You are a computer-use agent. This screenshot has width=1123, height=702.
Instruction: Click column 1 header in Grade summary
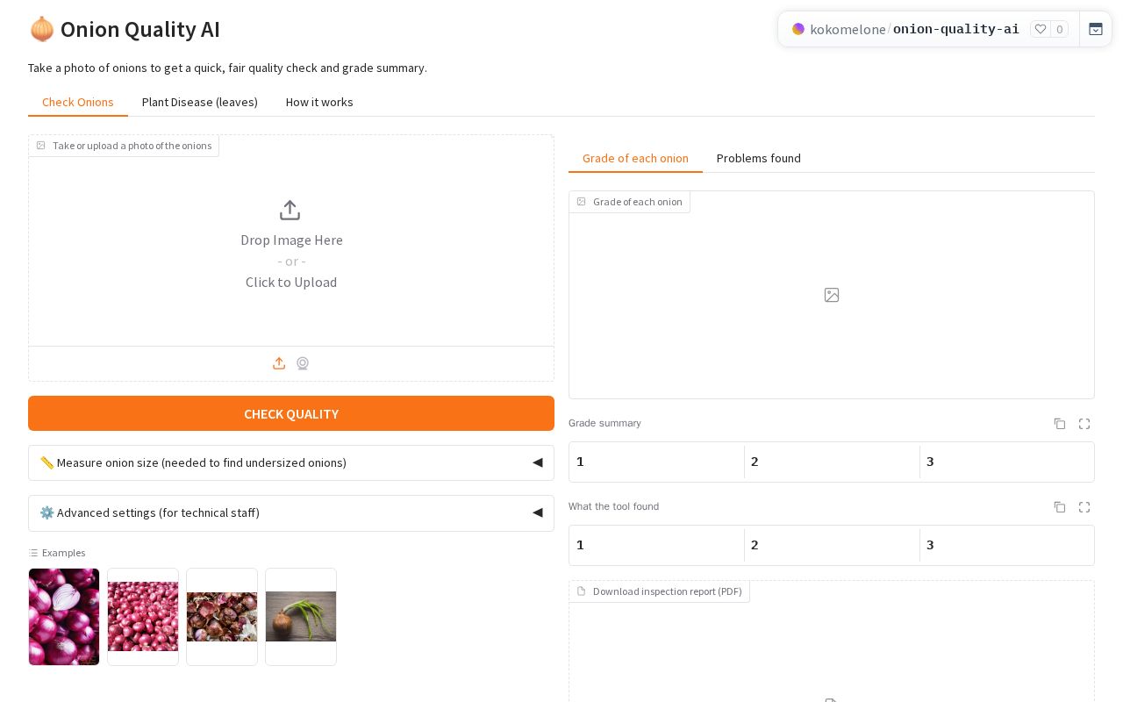click(656, 462)
